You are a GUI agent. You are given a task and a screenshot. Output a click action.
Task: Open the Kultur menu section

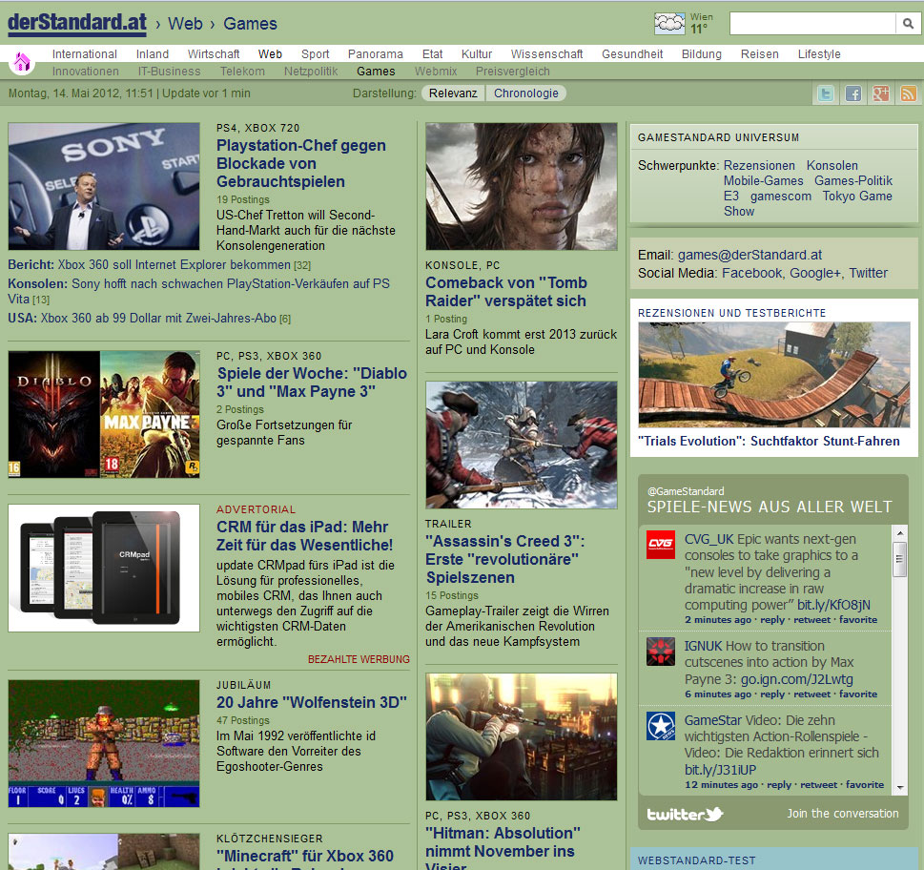477,54
